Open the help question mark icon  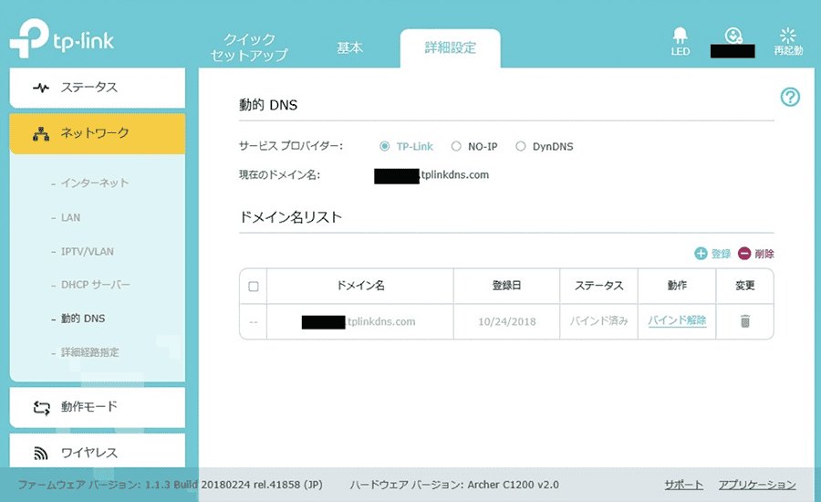[790, 97]
